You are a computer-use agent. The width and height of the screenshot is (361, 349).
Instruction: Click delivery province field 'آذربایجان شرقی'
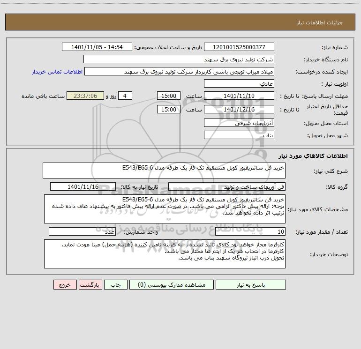pyautogui.click(x=239, y=123)
